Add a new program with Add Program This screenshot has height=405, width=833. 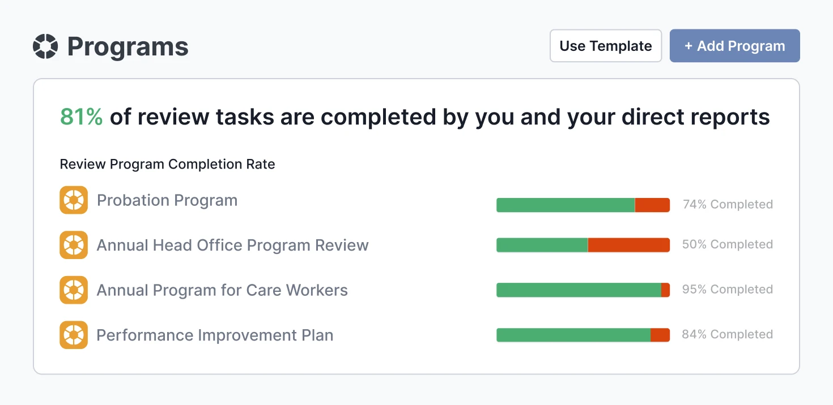click(734, 46)
